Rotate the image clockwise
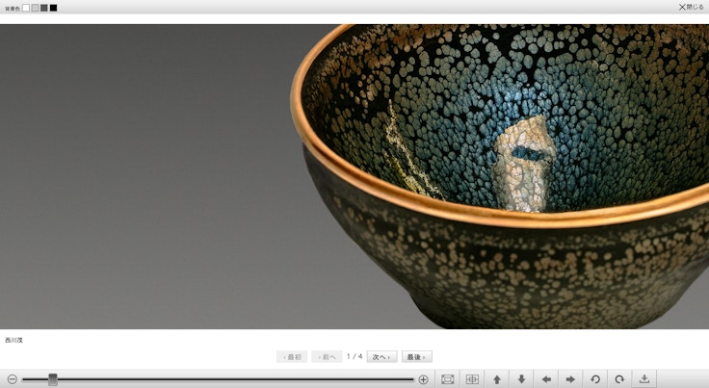Screen dimensions: 709x388 tap(619, 379)
